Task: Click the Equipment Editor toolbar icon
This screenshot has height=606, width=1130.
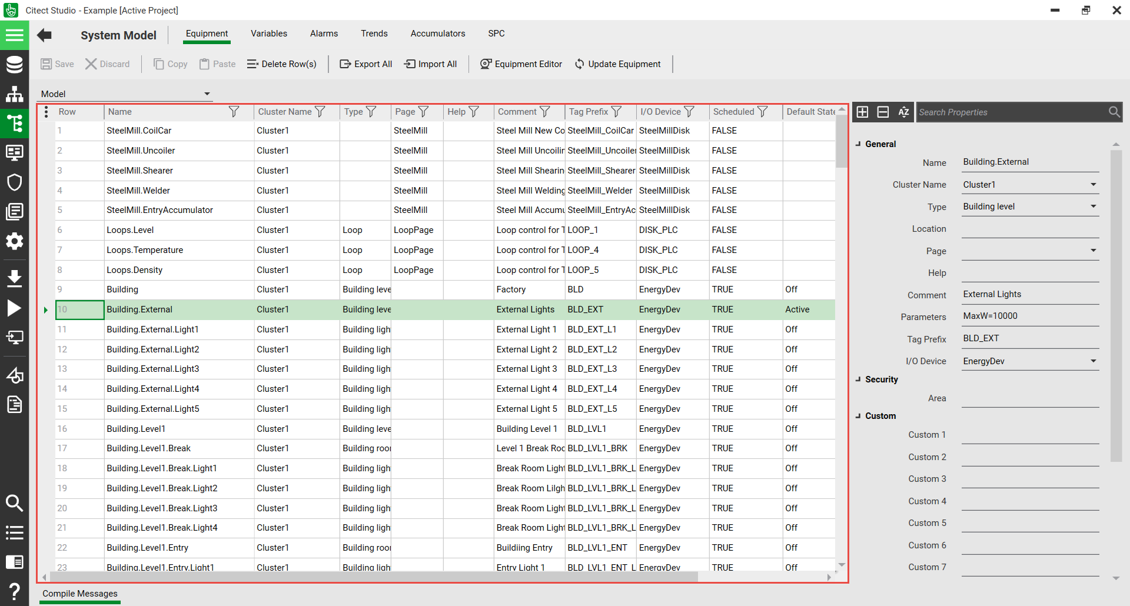Action: click(486, 64)
